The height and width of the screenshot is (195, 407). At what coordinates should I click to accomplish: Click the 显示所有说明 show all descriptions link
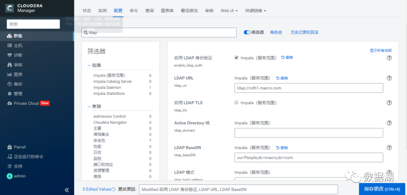tap(381, 50)
